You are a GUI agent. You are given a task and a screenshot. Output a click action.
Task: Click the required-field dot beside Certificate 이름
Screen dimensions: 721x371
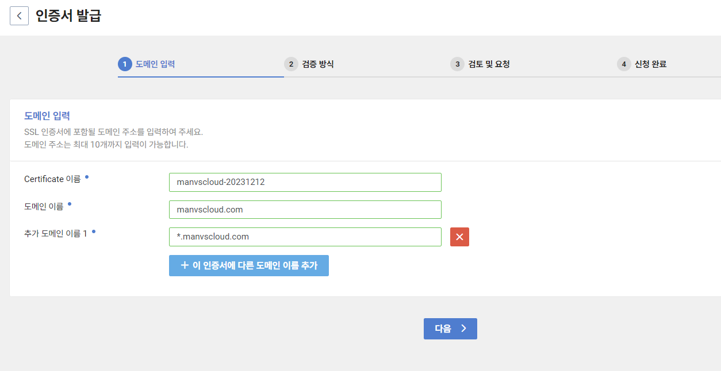tap(87, 175)
